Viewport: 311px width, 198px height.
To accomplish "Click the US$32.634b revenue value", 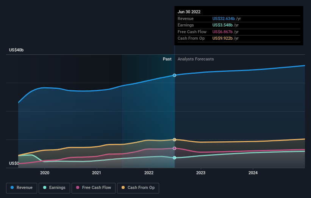I will tap(223, 19).
